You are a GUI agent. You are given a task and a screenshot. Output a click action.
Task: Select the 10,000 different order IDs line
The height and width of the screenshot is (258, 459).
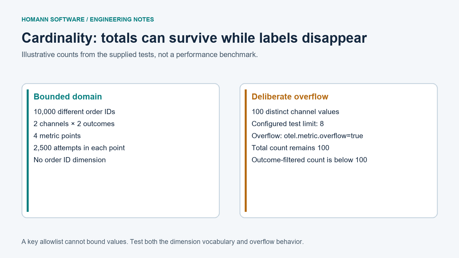point(74,112)
